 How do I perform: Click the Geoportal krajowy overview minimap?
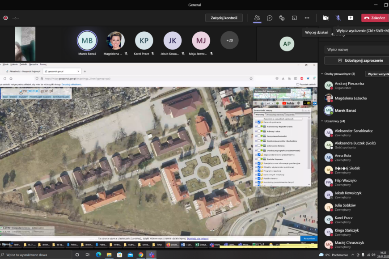click(282, 94)
